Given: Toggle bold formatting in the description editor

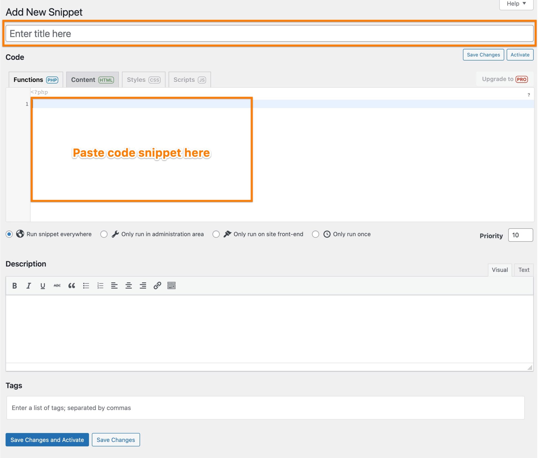Looking at the screenshot, I should pos(15,285).
